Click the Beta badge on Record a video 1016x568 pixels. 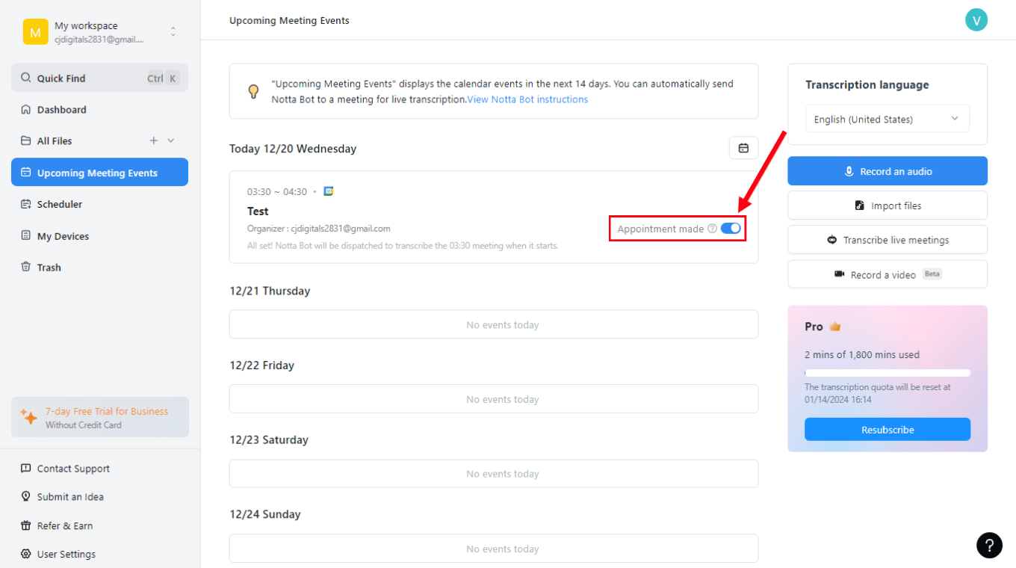tap(932, 274)
